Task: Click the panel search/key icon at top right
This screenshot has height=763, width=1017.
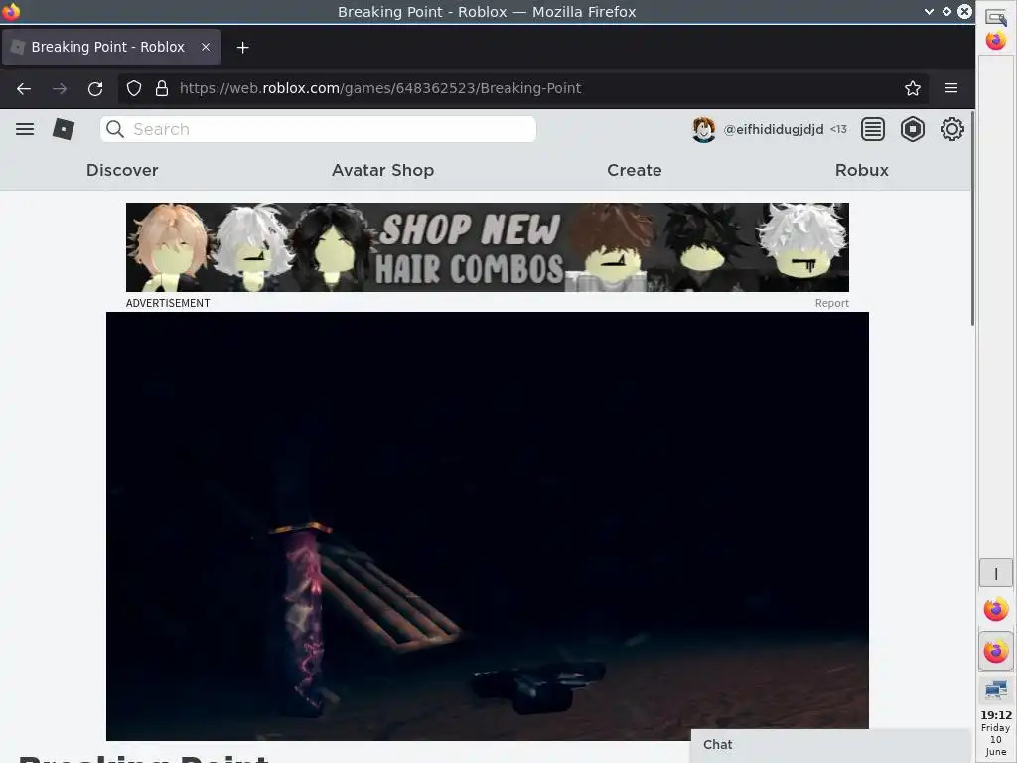Action: point(995,17)
